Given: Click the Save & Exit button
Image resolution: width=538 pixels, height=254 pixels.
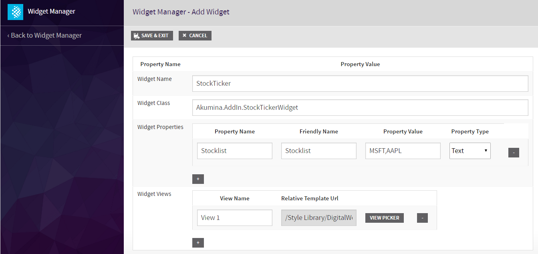Looking at the screenshot, I should (152, 36).
